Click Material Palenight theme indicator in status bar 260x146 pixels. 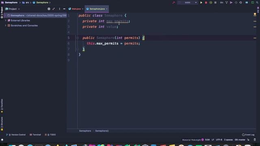tap(191, 140)
